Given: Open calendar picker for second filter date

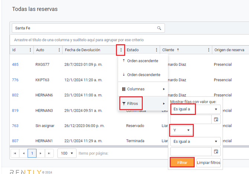Looking at the screenshot, I should click(x=216, y=151).
